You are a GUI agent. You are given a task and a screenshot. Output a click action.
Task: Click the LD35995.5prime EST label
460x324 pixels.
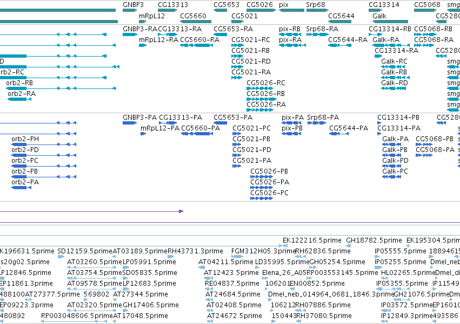click(282, 262)
